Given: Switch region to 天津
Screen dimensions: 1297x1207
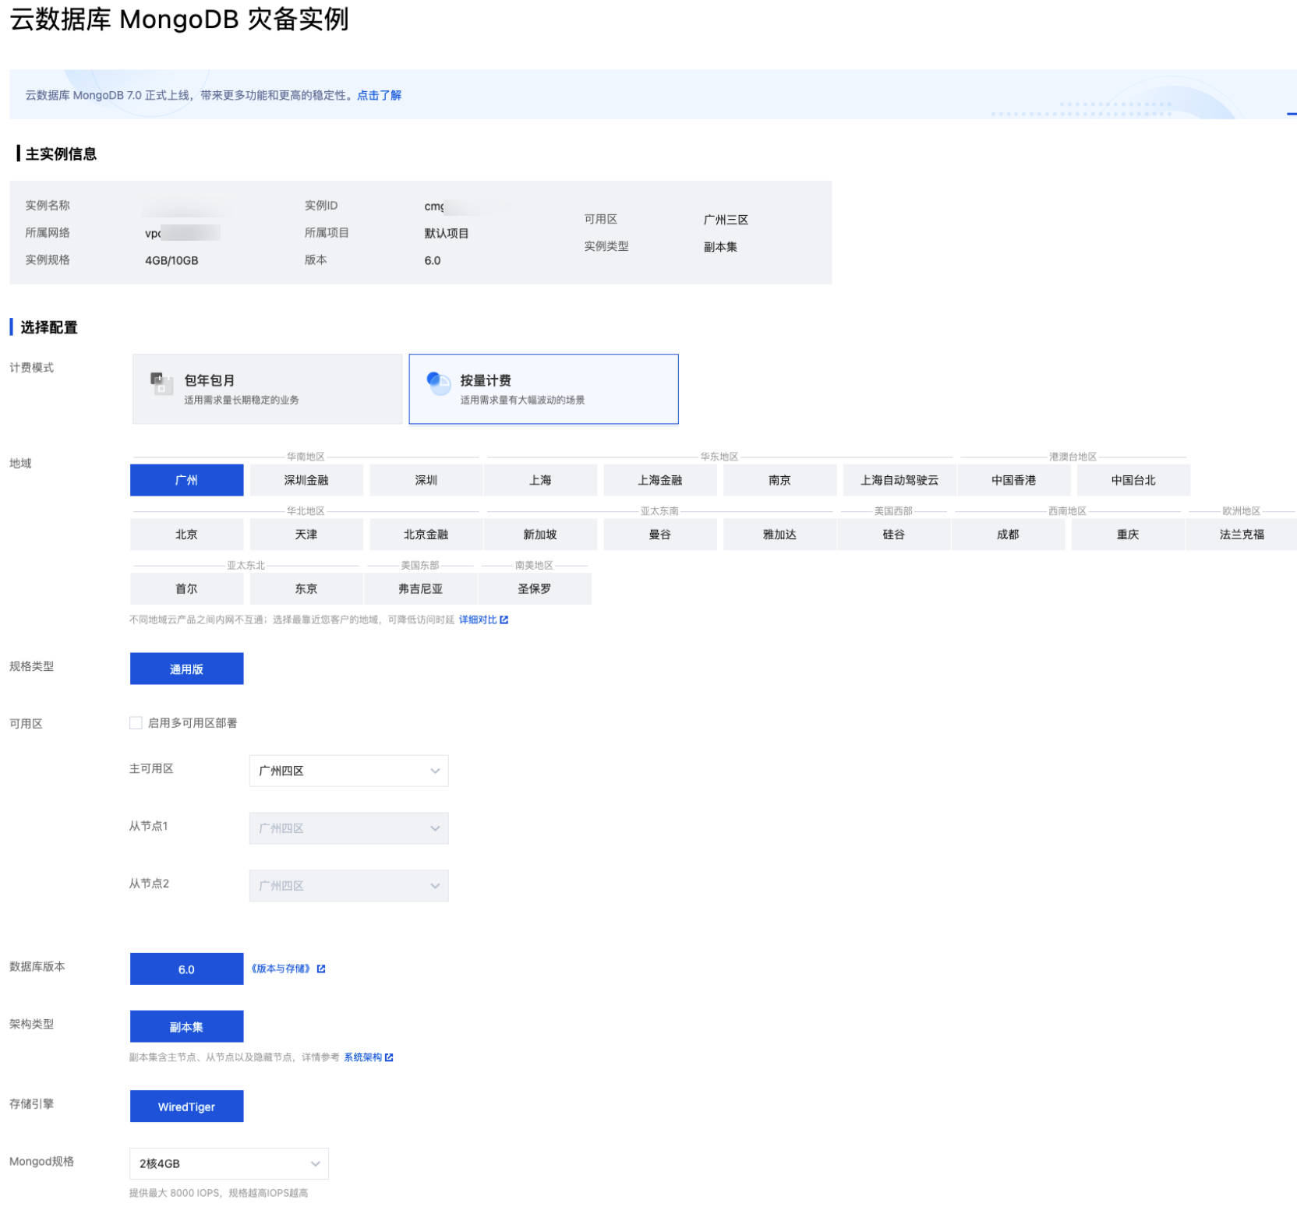Looking at the screenshot, I should [x=306, y=535].
